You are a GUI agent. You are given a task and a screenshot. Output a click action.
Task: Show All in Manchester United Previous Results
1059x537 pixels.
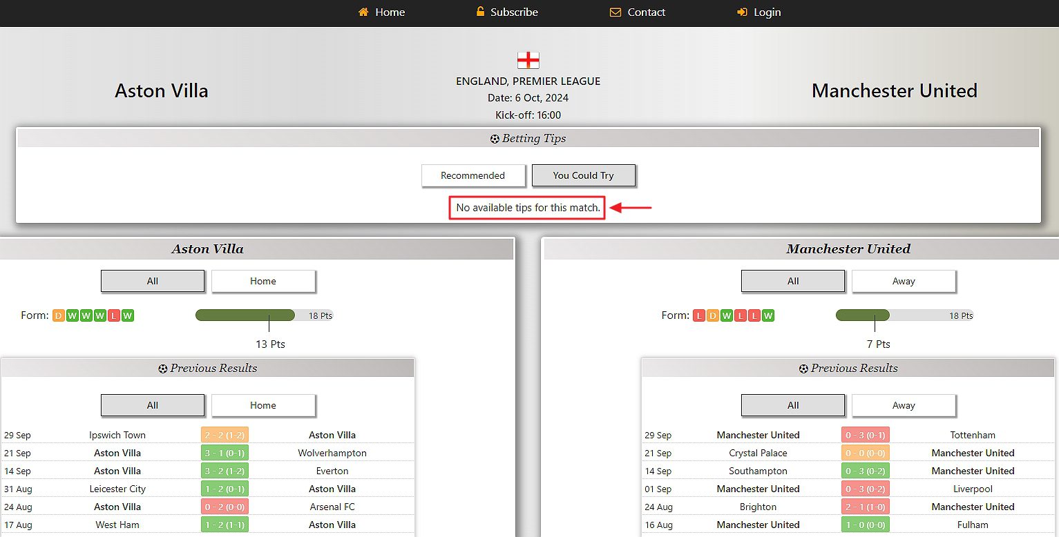click(793, 405)
